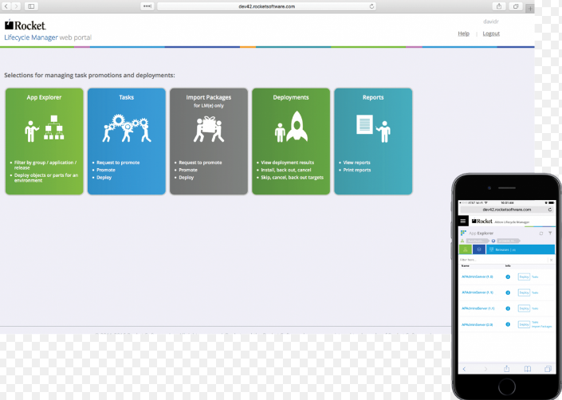Click the Deployments rocket icon

pos(290,128)
